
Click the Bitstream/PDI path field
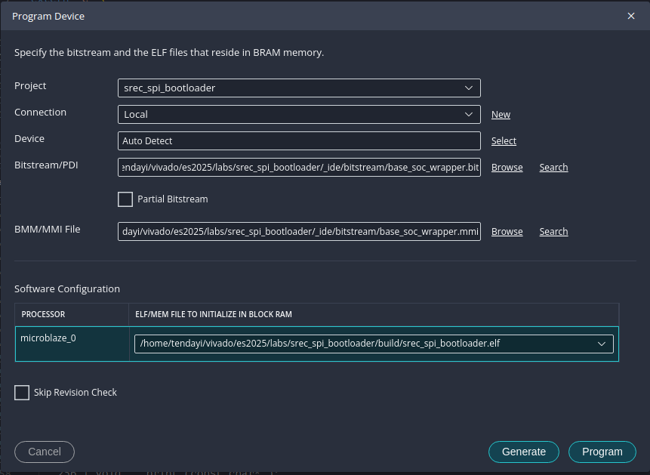(299, 167)
